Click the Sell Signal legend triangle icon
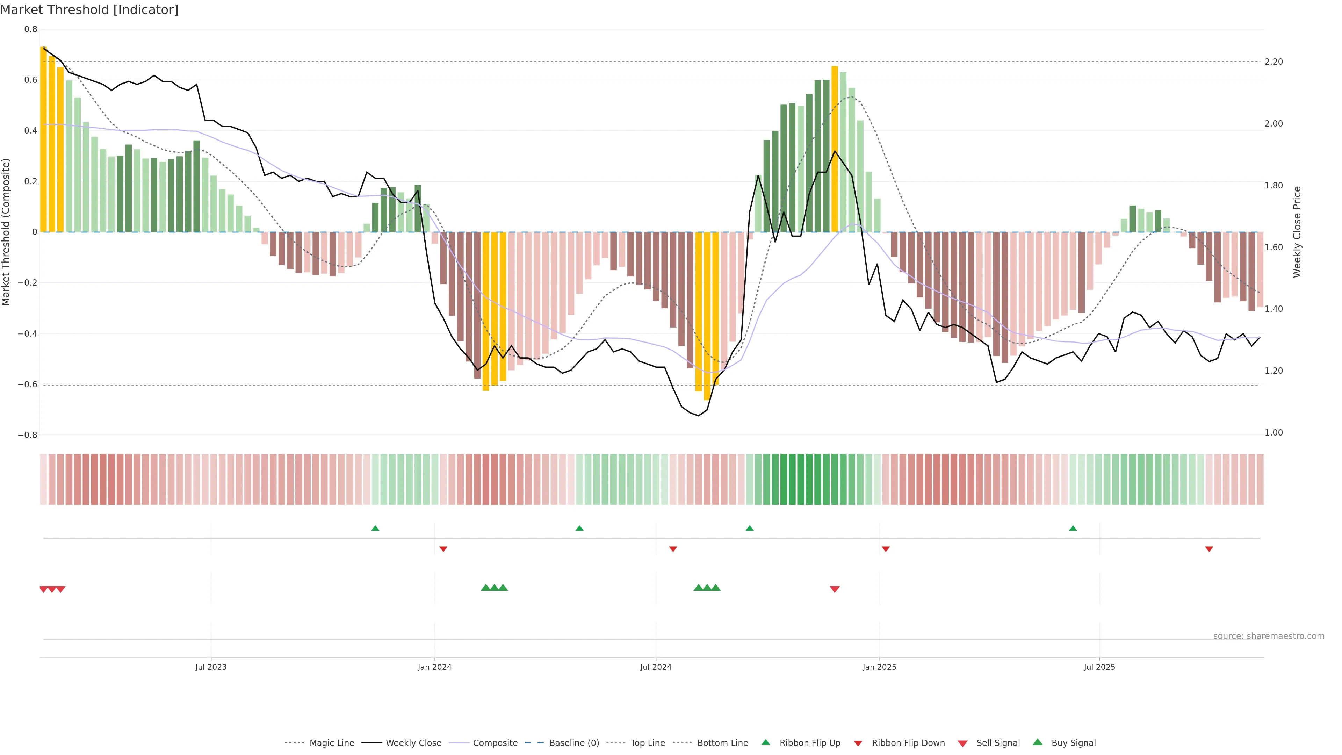This screenshot has width=1342, height=755. click(x=963, y=743)
